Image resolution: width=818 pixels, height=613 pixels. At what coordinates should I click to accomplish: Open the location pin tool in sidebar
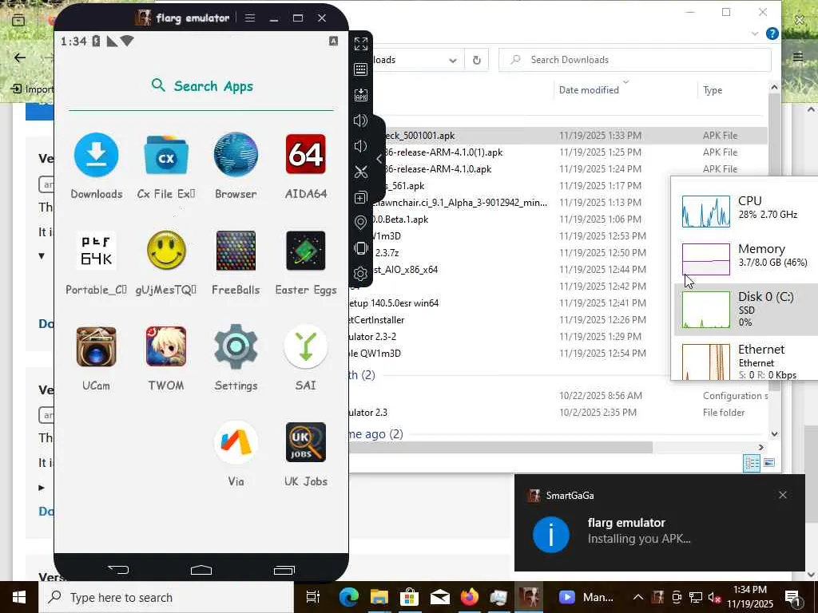(x=360, y=223)
